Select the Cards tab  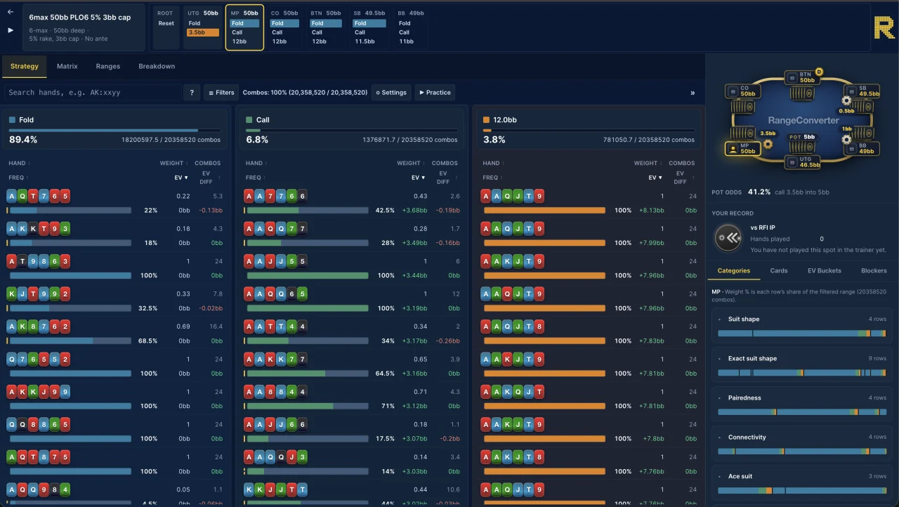pos(779,270)
